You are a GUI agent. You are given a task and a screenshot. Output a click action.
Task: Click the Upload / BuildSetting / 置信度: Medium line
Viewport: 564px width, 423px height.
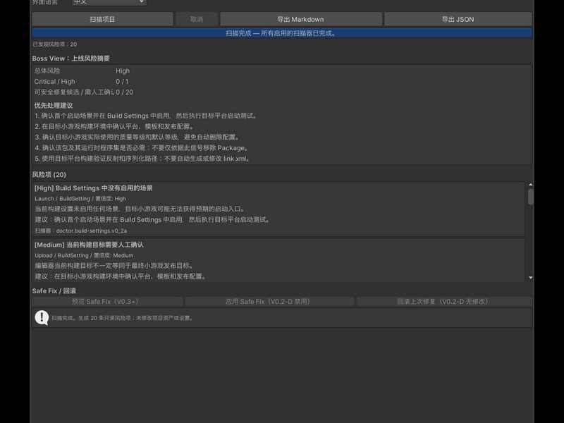(84, 255)
